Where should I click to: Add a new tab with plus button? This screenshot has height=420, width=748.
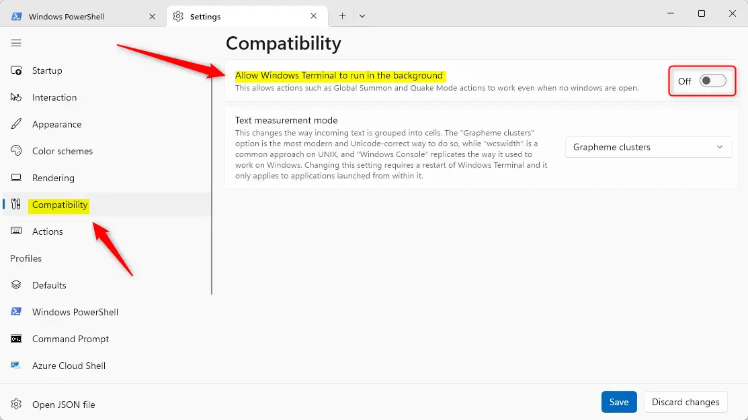342,16
